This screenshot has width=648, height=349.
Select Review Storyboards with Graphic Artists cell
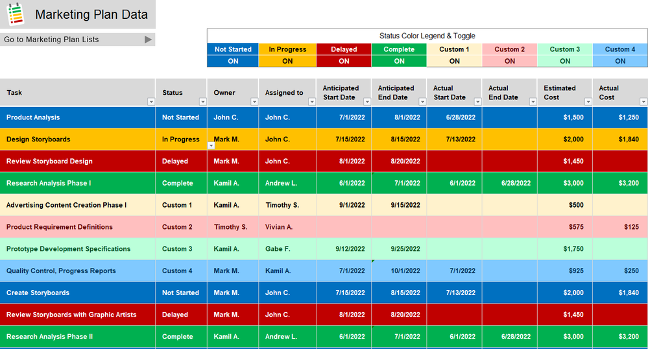[78, 315]
